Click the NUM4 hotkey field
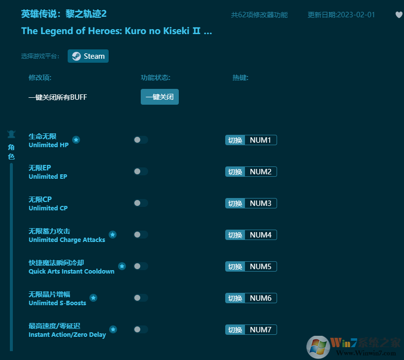Screen dimensions: 404x360 click(x=261, y=235)
